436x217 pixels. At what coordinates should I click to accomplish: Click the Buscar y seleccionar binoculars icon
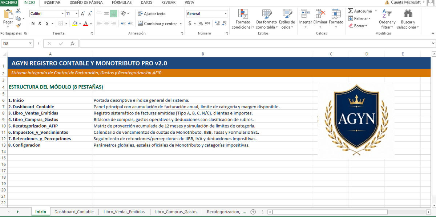tap(408, 14)
